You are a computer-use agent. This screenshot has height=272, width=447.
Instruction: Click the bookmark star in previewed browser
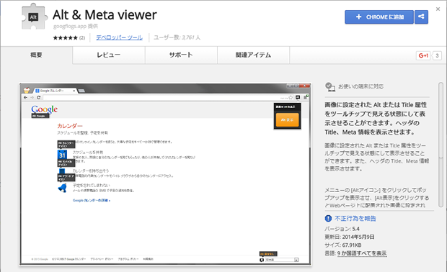point(291,97)
